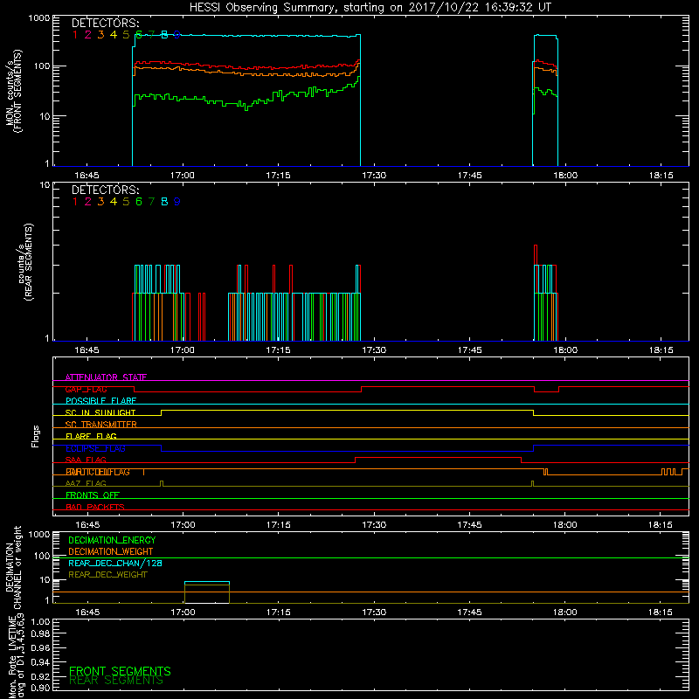Click detector number 2 in front segments legend
699x699 pixels.
[x=88, y=35]
